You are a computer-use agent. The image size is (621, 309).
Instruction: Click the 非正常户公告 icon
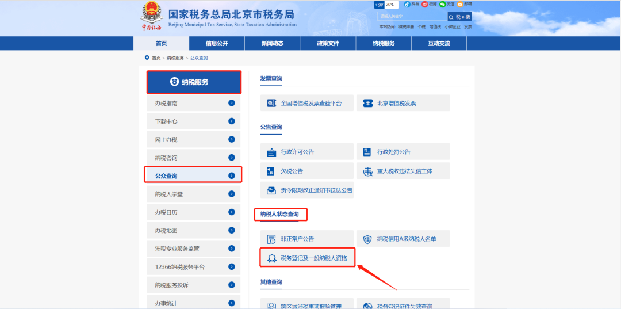271,239
